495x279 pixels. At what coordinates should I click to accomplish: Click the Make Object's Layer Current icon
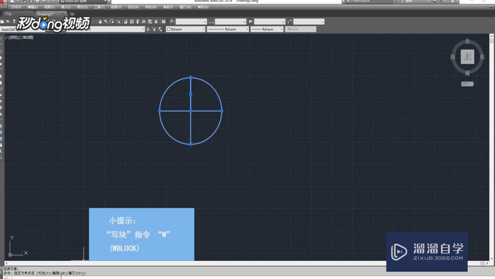click(x=148, y=29)
